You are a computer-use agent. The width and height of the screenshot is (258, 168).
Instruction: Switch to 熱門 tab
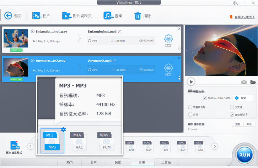tap(69, 162)
